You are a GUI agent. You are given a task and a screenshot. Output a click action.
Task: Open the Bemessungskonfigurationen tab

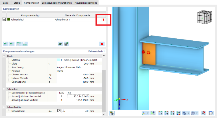57,3
